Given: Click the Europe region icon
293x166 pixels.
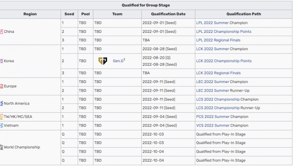Looking at the screenshot, I should tap(2, 86).
